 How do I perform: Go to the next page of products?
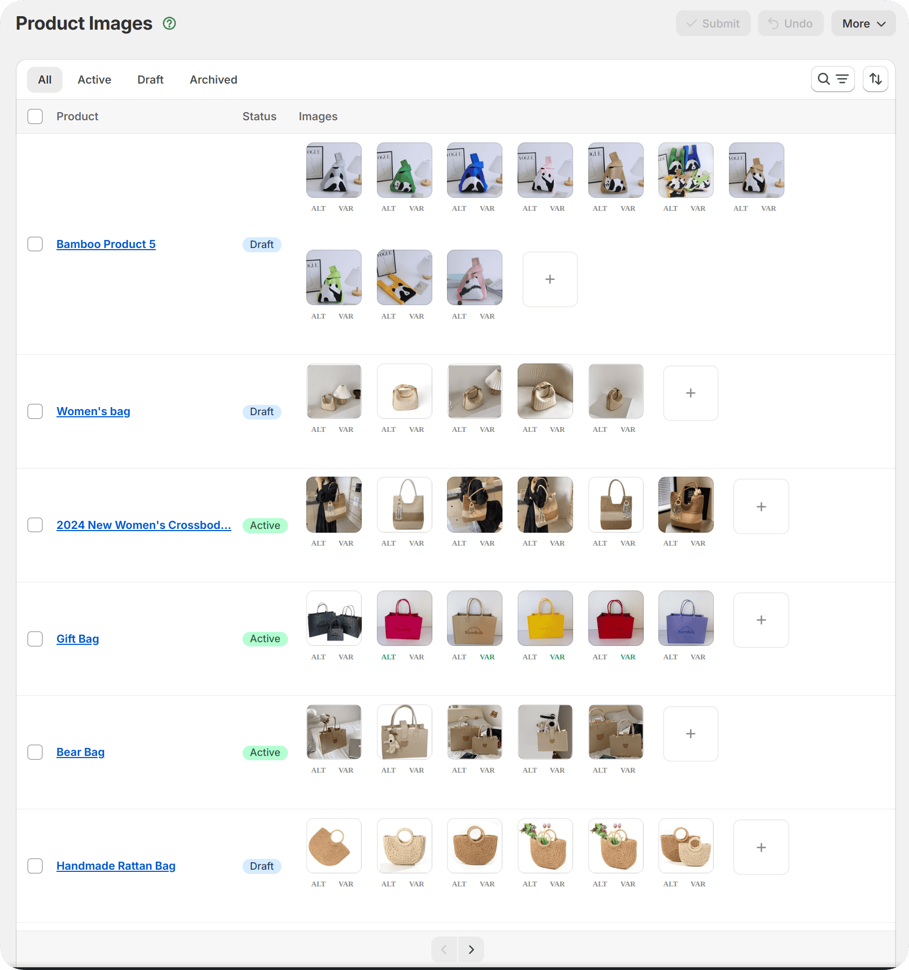click(471, 949)
